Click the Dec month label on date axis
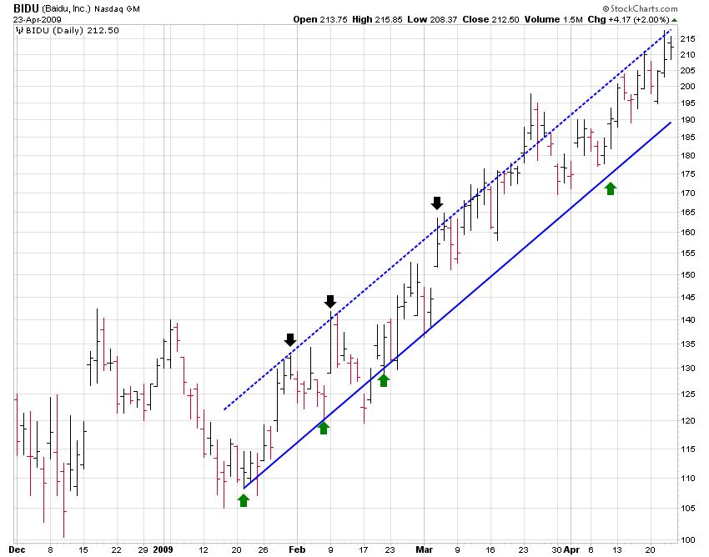This screenshot has height=557, width=709. pos(18,549)
